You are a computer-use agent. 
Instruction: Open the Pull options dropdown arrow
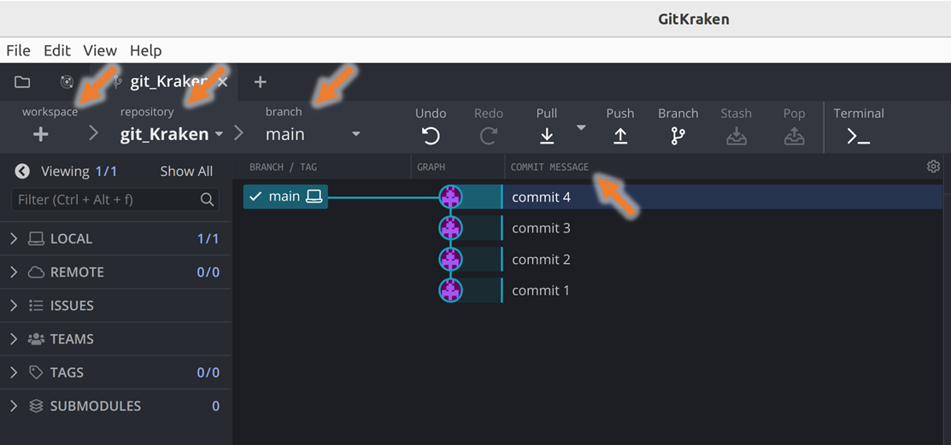pyautogui.click(x=581, y=127)
